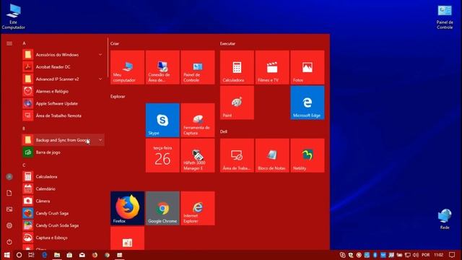Open Pictures icon in Start sidebar
462x260 pixels.
tap(9, 209)
